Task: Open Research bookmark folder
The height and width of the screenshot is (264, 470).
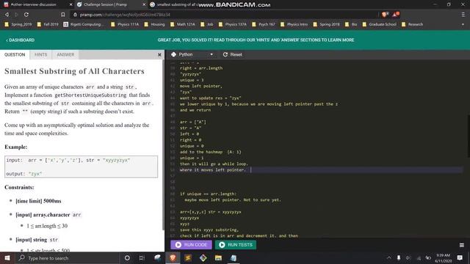Action: 413,24
